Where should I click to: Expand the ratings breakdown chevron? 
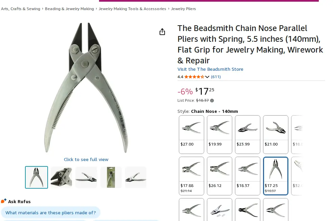tap(207, 77)
